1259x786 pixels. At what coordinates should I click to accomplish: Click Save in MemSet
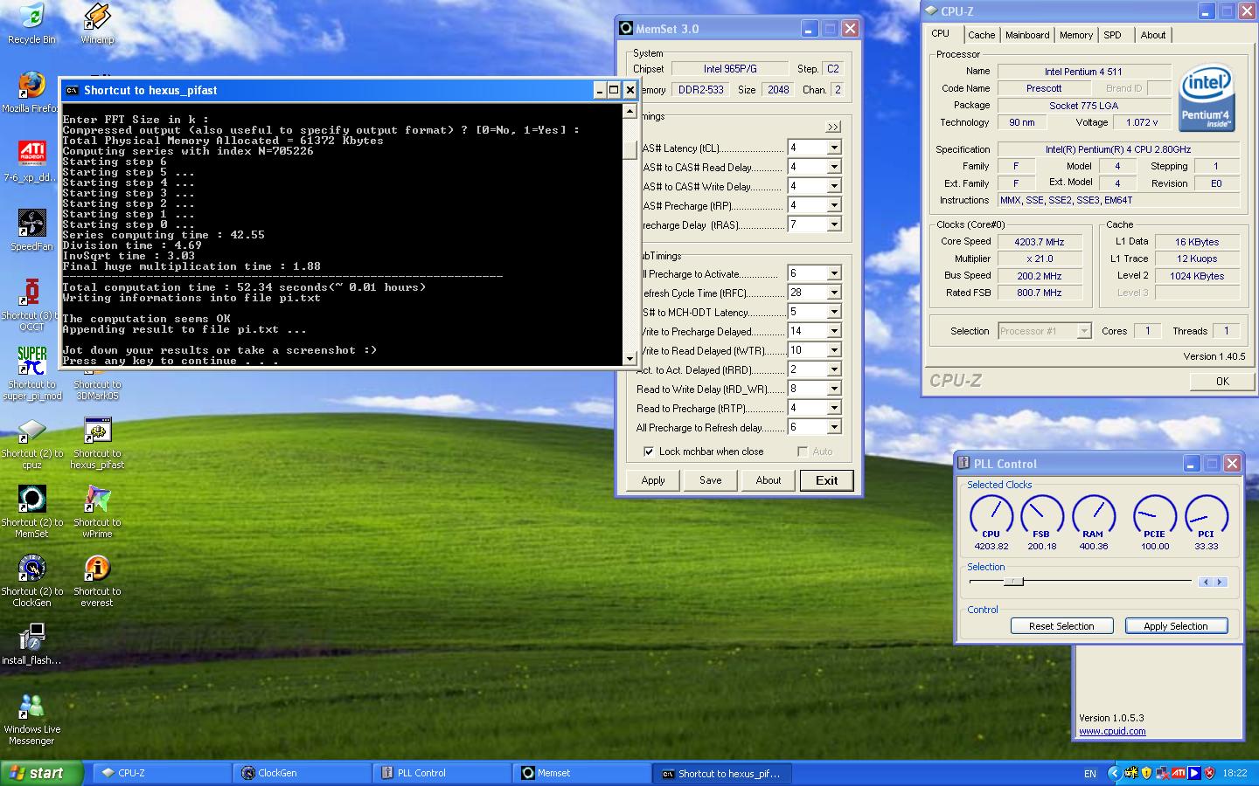pos(711,480)
